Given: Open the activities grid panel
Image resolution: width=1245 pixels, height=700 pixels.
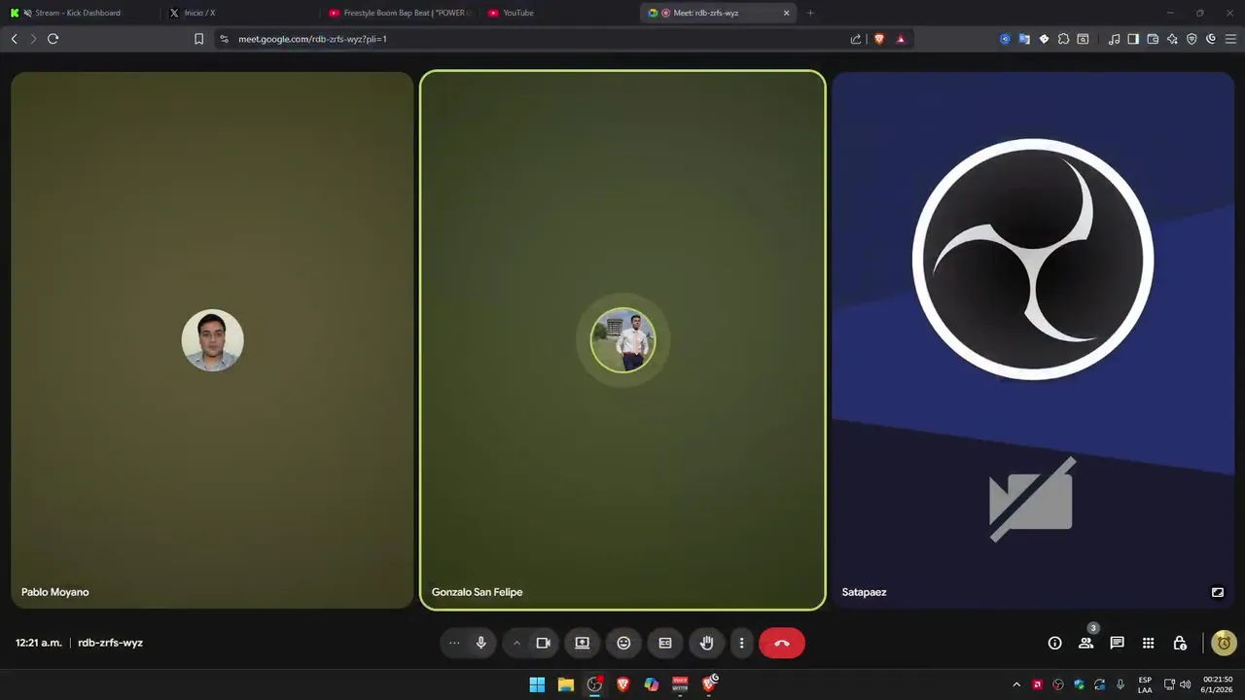Looking at the screenshot, I should [x=1148, y=643].
